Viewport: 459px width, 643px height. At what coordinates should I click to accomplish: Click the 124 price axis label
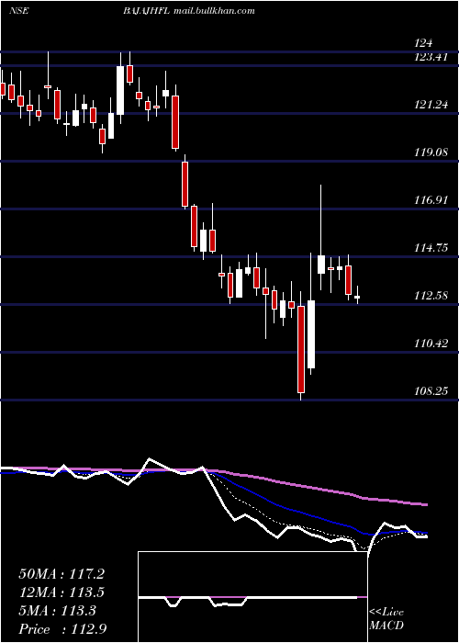click(x=423, y=42)
